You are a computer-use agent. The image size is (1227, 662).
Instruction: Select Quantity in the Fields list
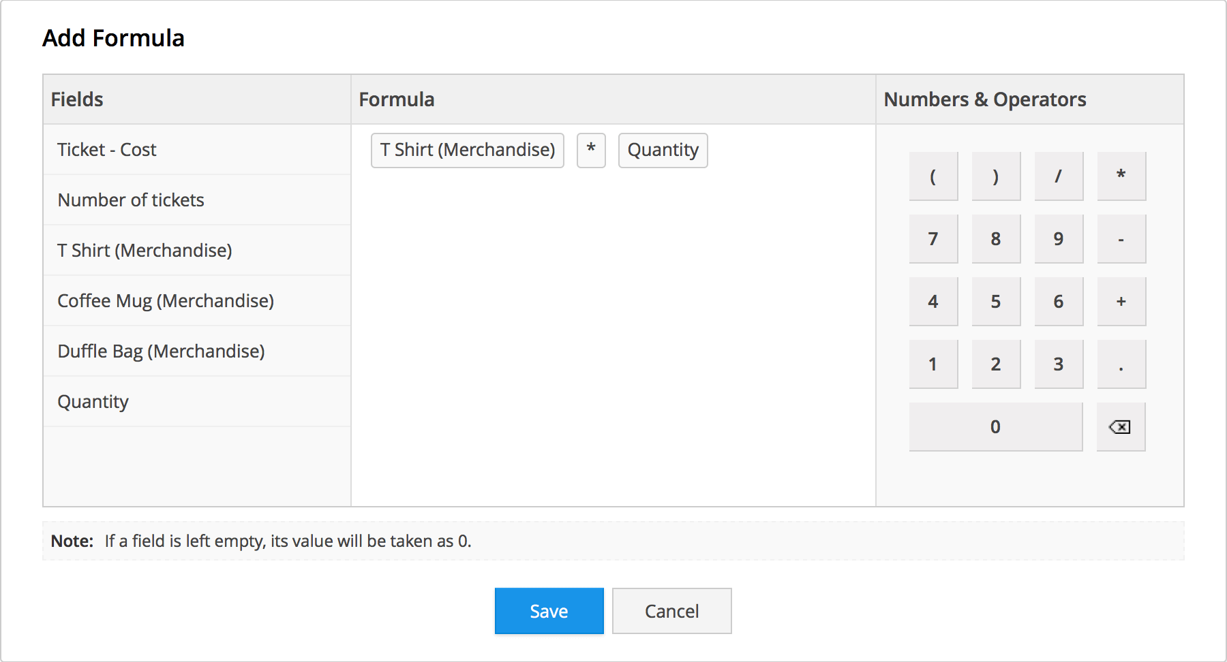tap(93, 402)
